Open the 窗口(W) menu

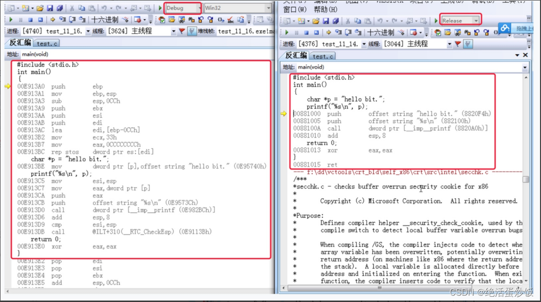coord(295,9)
